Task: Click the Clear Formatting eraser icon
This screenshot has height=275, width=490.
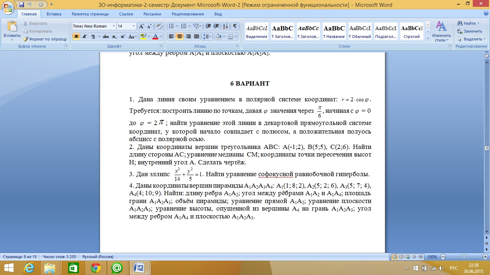Action: tap(160, 26)
